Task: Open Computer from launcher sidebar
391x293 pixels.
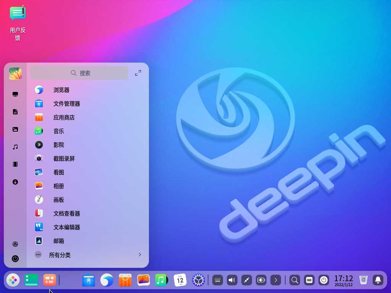Action: [x=15, y=94]
